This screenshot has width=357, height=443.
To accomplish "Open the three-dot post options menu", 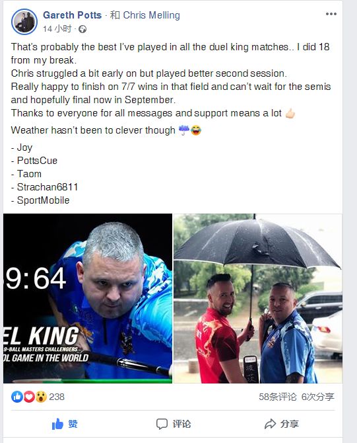I will 331,14.
